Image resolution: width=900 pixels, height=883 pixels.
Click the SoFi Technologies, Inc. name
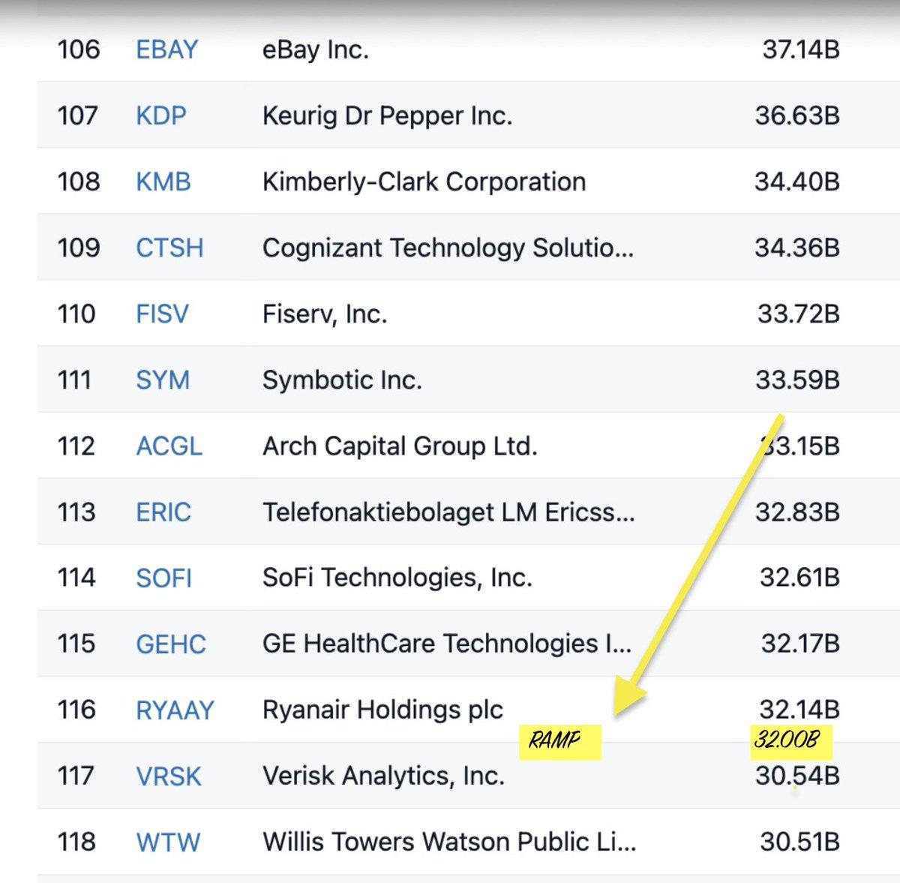[397, 578]
